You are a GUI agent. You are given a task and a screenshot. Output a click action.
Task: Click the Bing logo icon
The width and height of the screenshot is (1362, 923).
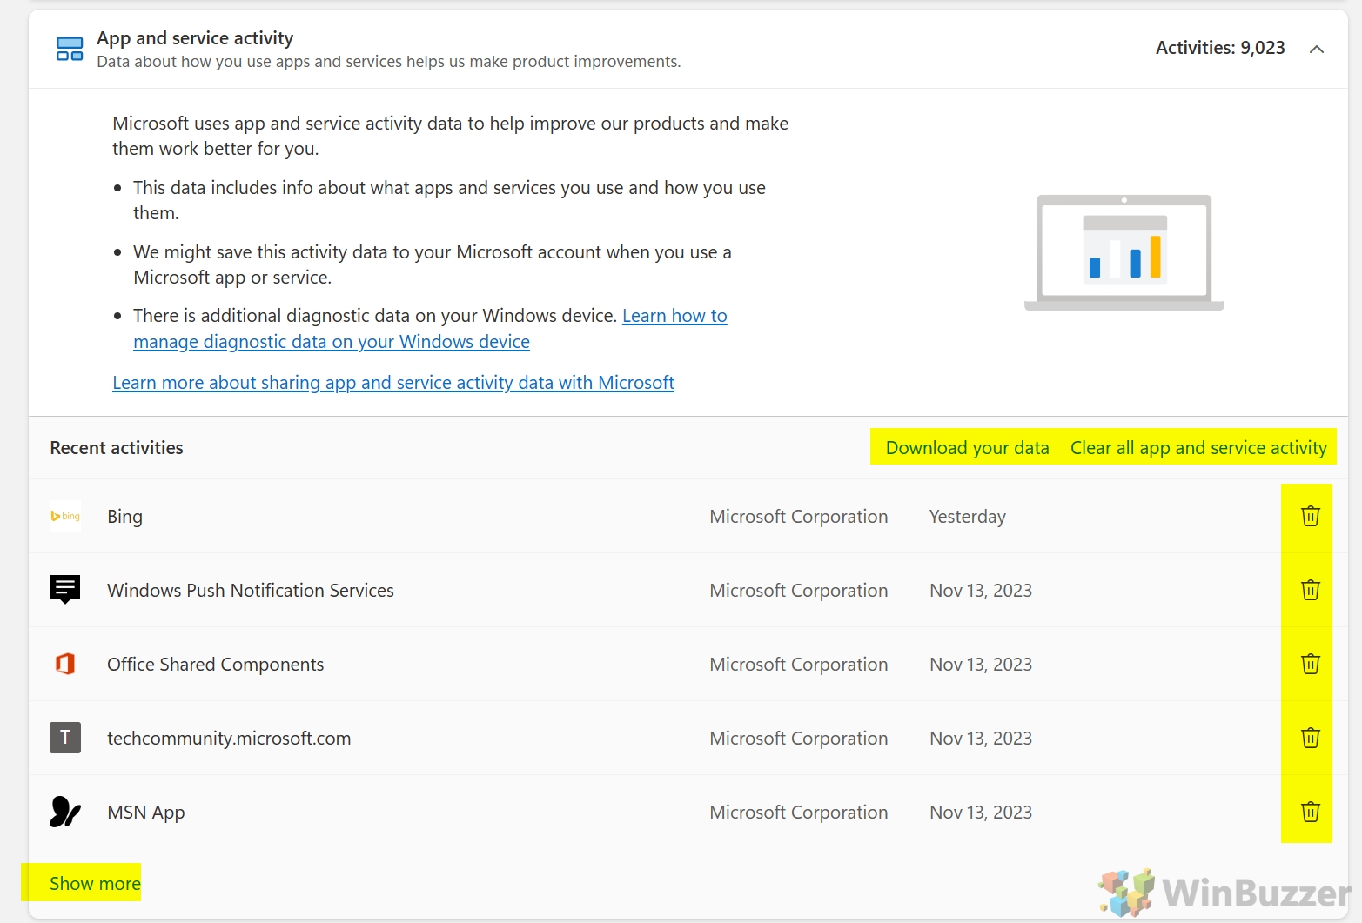point(65,516)
